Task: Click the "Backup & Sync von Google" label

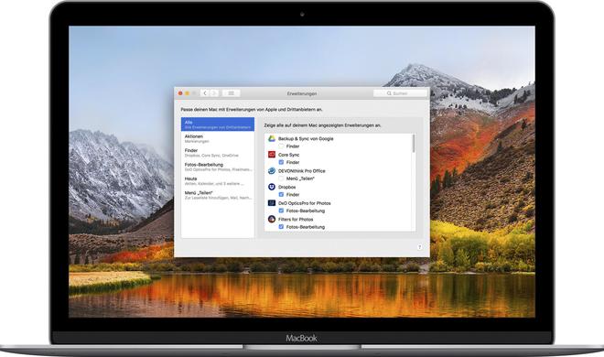Action: point(306,138)
